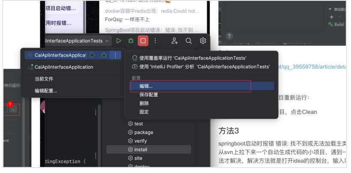Run CaiApiInterfaceApplicationTests from the popup row play icon
This screenshot has height=173, width=351.
92,55
